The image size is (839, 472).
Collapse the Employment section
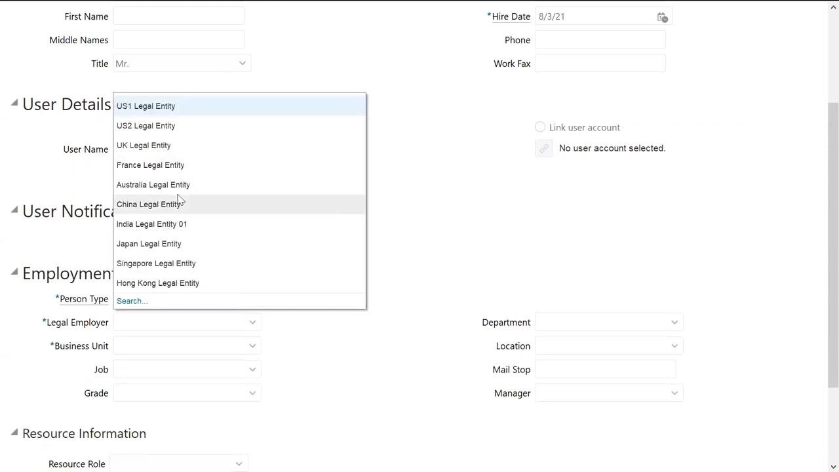(14, 271)
